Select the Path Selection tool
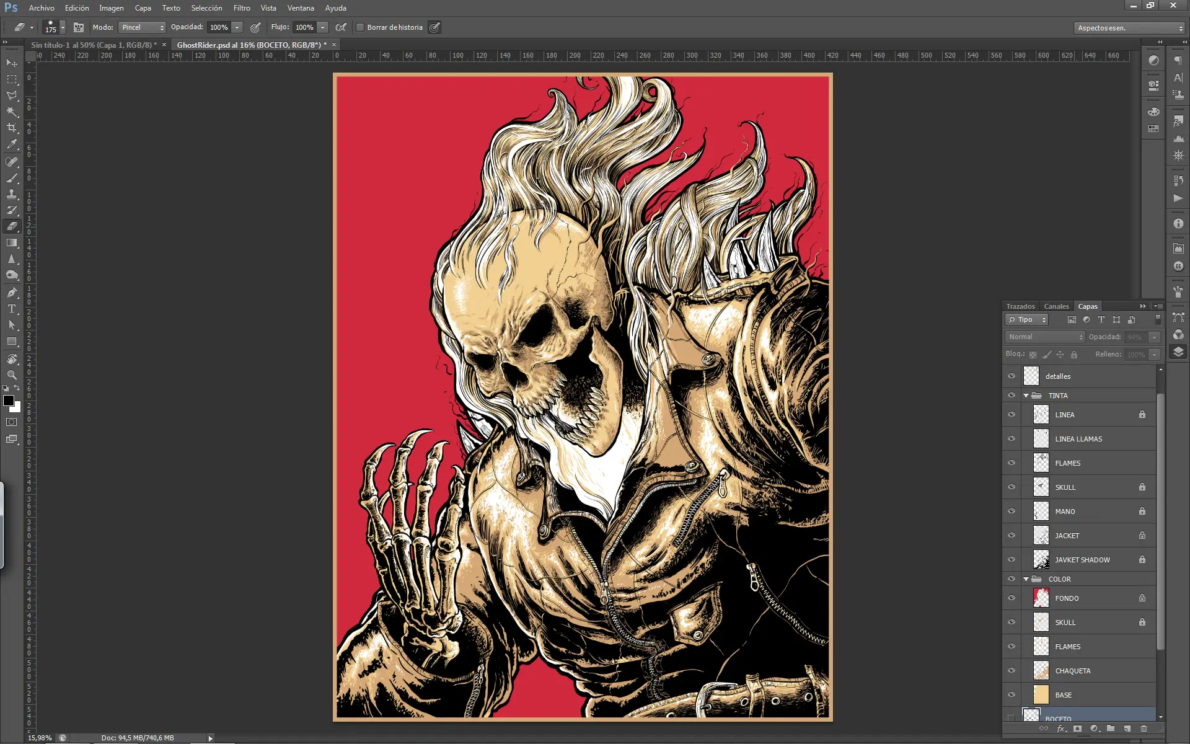The width and height of the screenshot is (1190, 744). pyautogui.click(x=12, y=325)
